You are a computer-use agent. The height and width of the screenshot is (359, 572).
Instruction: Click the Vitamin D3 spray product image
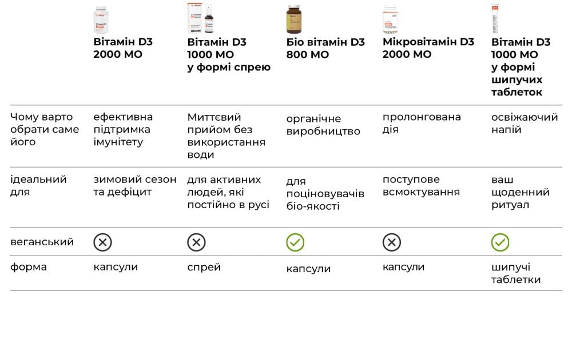pyautogui.click(x=200, y=18)
